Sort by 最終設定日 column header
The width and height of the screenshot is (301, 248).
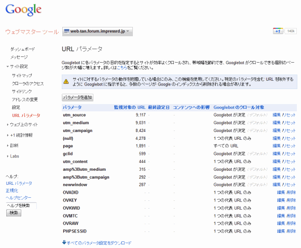click(159, 108)
